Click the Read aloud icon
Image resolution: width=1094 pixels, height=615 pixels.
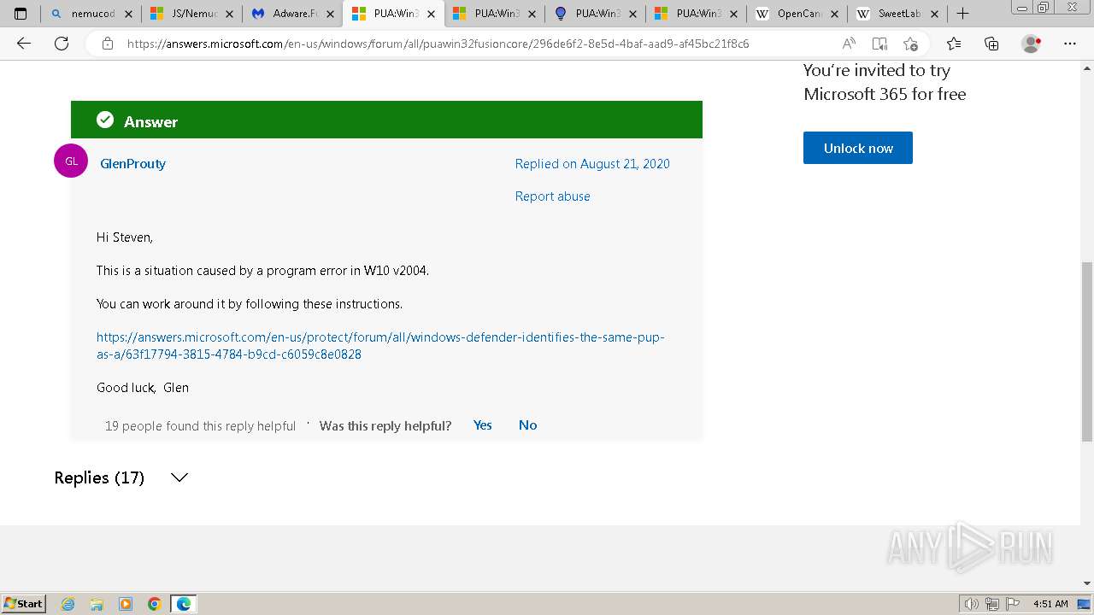click(849, 44)
